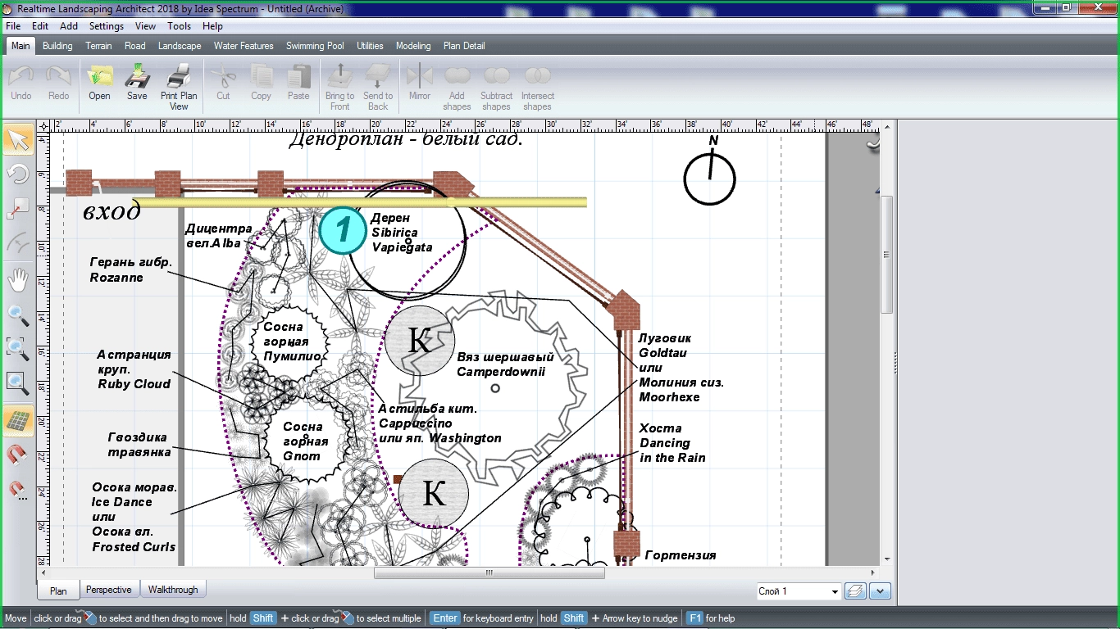Image resolution: width=1120 pixels, height=629 pixels.
Task: Click the horizontal scrollbar thumb
Action: tap(489, 572)
